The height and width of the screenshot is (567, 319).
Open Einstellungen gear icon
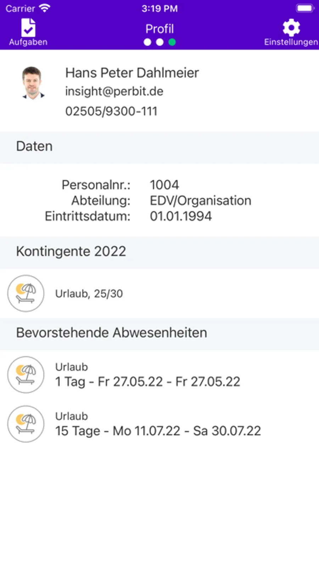coord(291,28)
